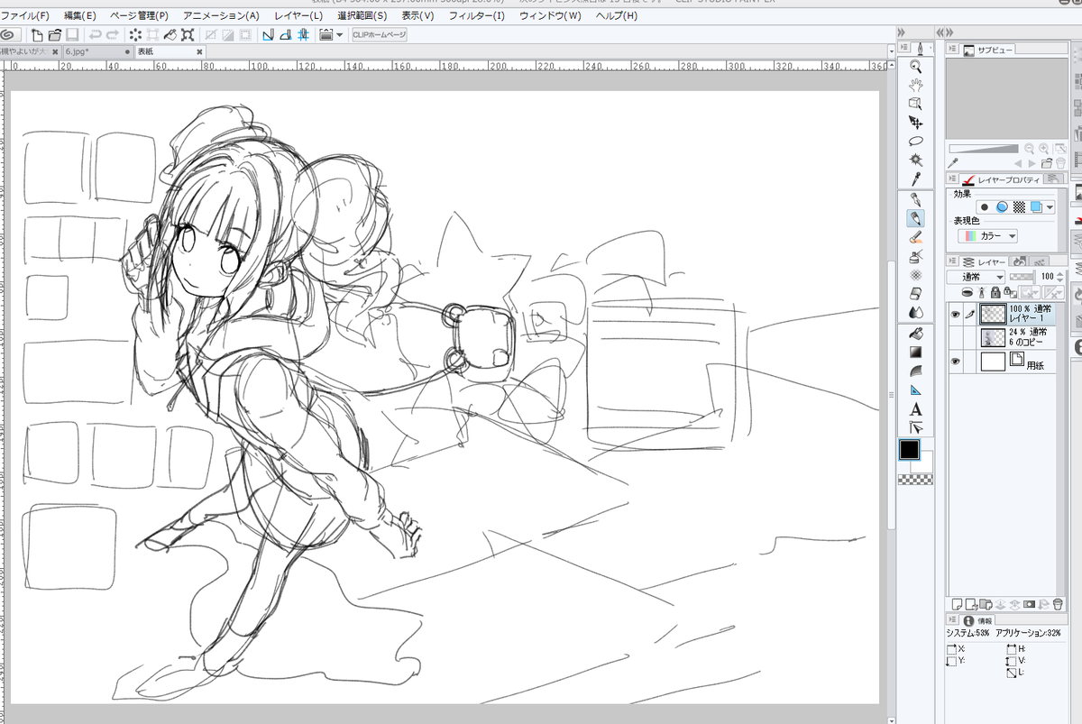Image resolution: width=1082 pixels, height=724 pixels.
Task: Toggle Snap to Ruler in command bar
Action: click(x=268, y=35)
